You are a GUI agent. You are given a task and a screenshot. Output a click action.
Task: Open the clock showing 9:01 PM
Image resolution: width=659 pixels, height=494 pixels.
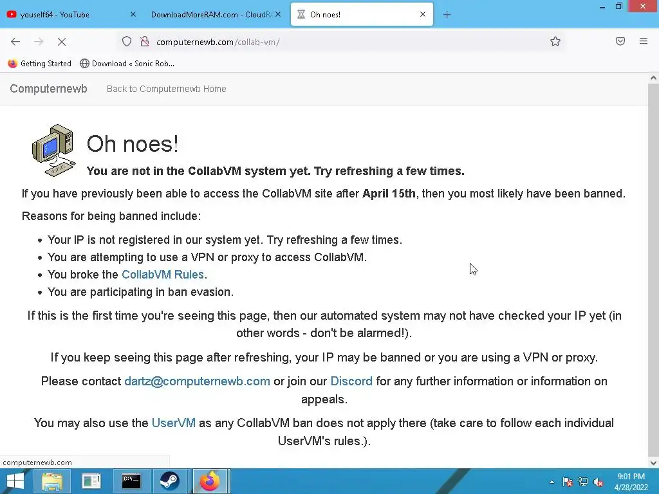tap(631, 482)
